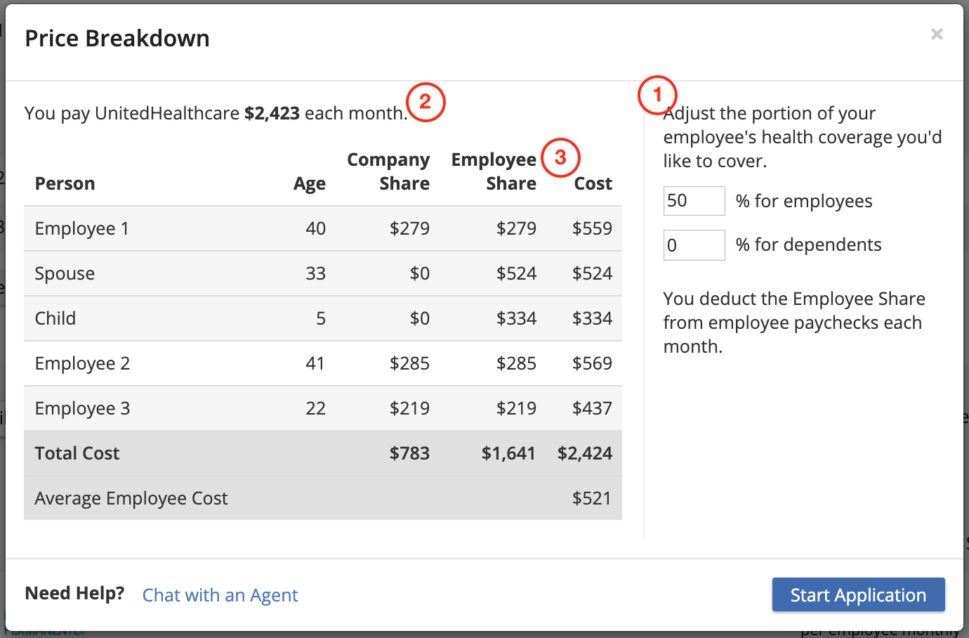Click the Child row in the table
Viewport: 969px width, 638px height.
pos(323,318)
